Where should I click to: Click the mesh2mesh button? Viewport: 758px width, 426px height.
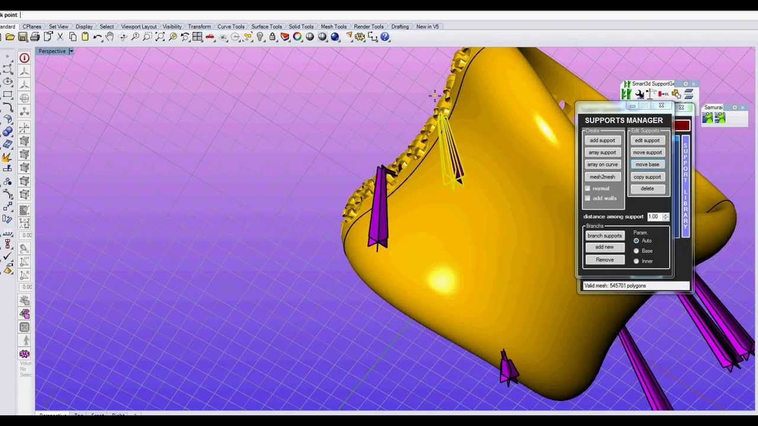(x=602, y=177)
